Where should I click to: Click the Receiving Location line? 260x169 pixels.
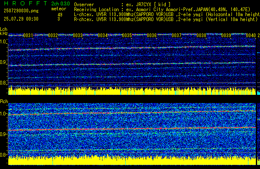162,9
